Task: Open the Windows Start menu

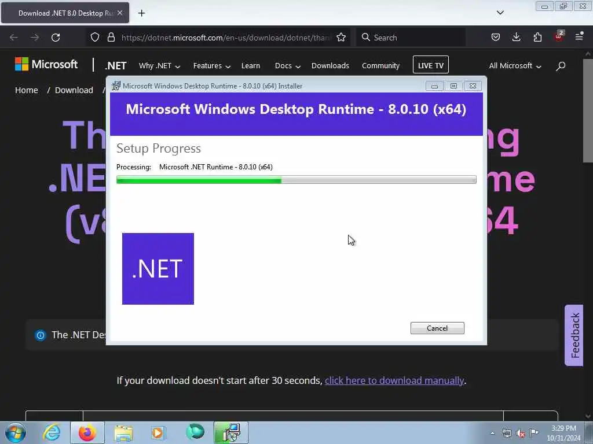Action: (16, 432)
